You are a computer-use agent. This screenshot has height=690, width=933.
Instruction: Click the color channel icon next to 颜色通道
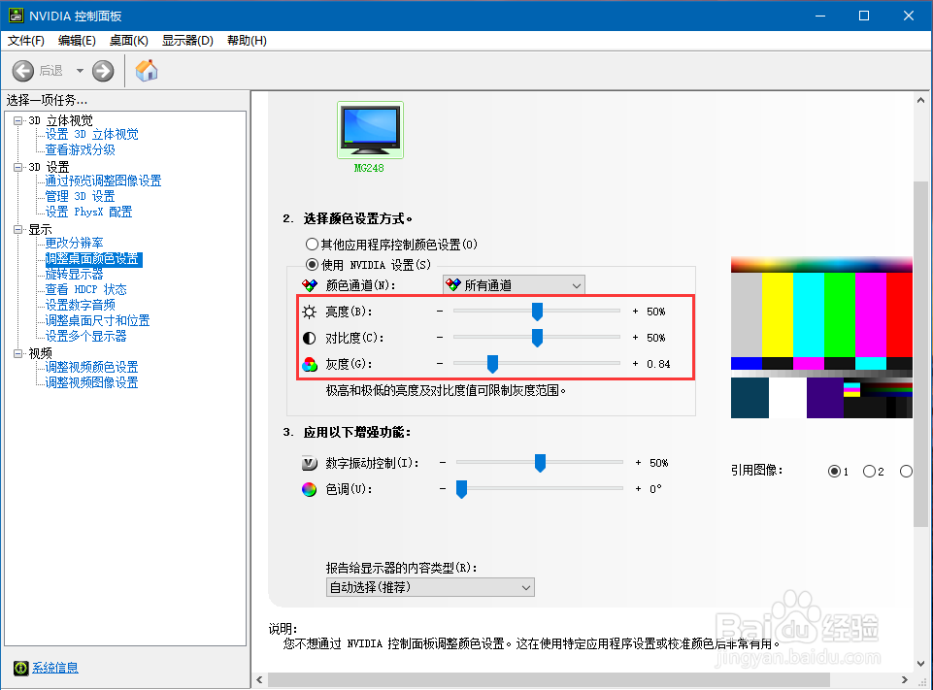coord(310,285)
